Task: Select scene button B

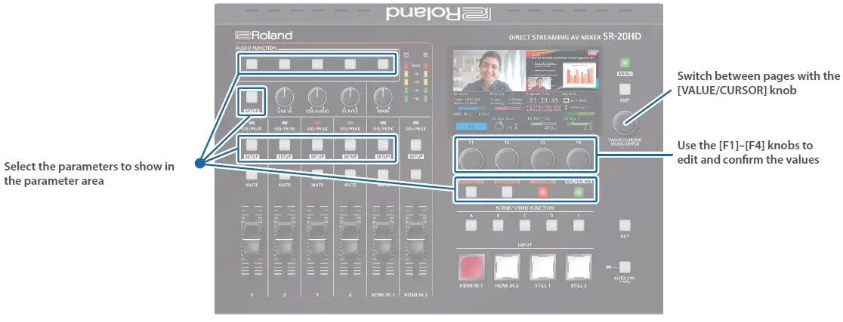Action: [498, 225]
